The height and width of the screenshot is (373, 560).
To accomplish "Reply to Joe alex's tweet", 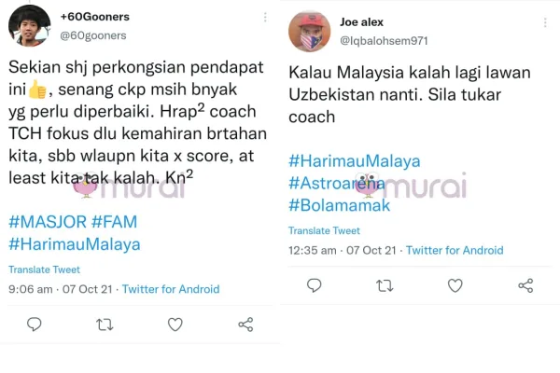I will pos(315,285).
